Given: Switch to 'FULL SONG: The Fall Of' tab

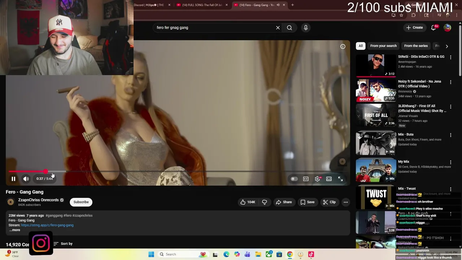Looking at the screenshot, I should [x=202, y=5].
